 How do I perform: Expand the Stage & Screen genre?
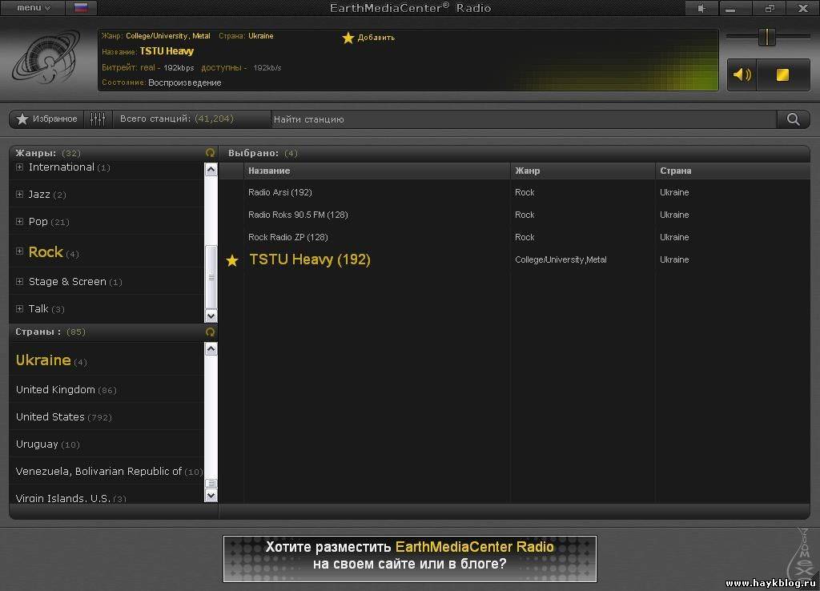tap(19, 281)
